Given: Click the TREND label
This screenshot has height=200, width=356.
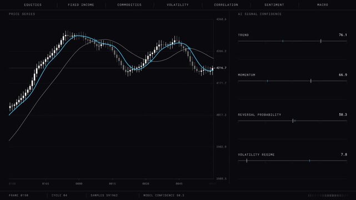Looking at the screenshot, I should pos(243,35).
